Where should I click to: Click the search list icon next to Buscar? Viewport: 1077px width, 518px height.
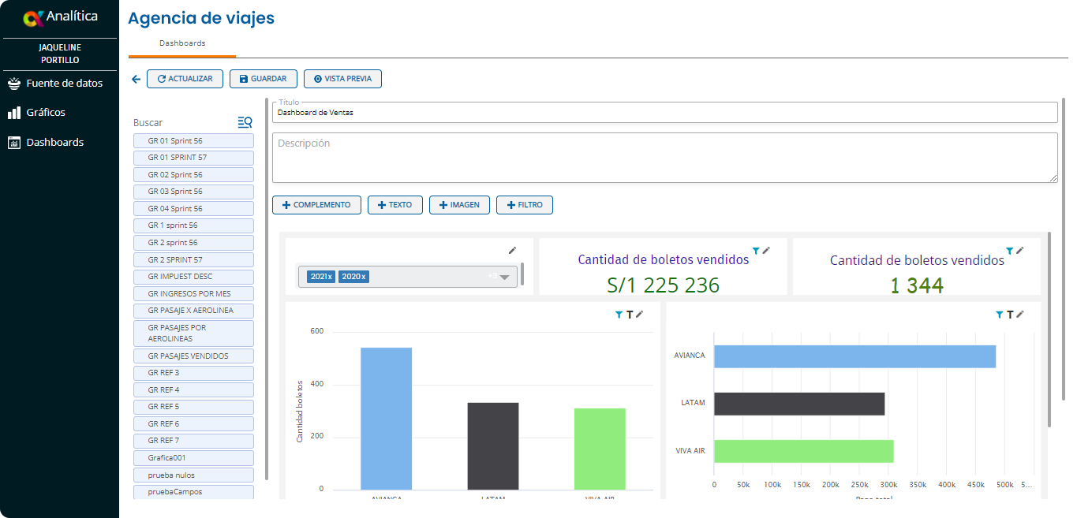(x=245, y=122)
